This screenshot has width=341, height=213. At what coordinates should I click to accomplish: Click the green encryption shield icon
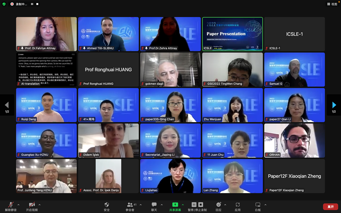point(4,4)
